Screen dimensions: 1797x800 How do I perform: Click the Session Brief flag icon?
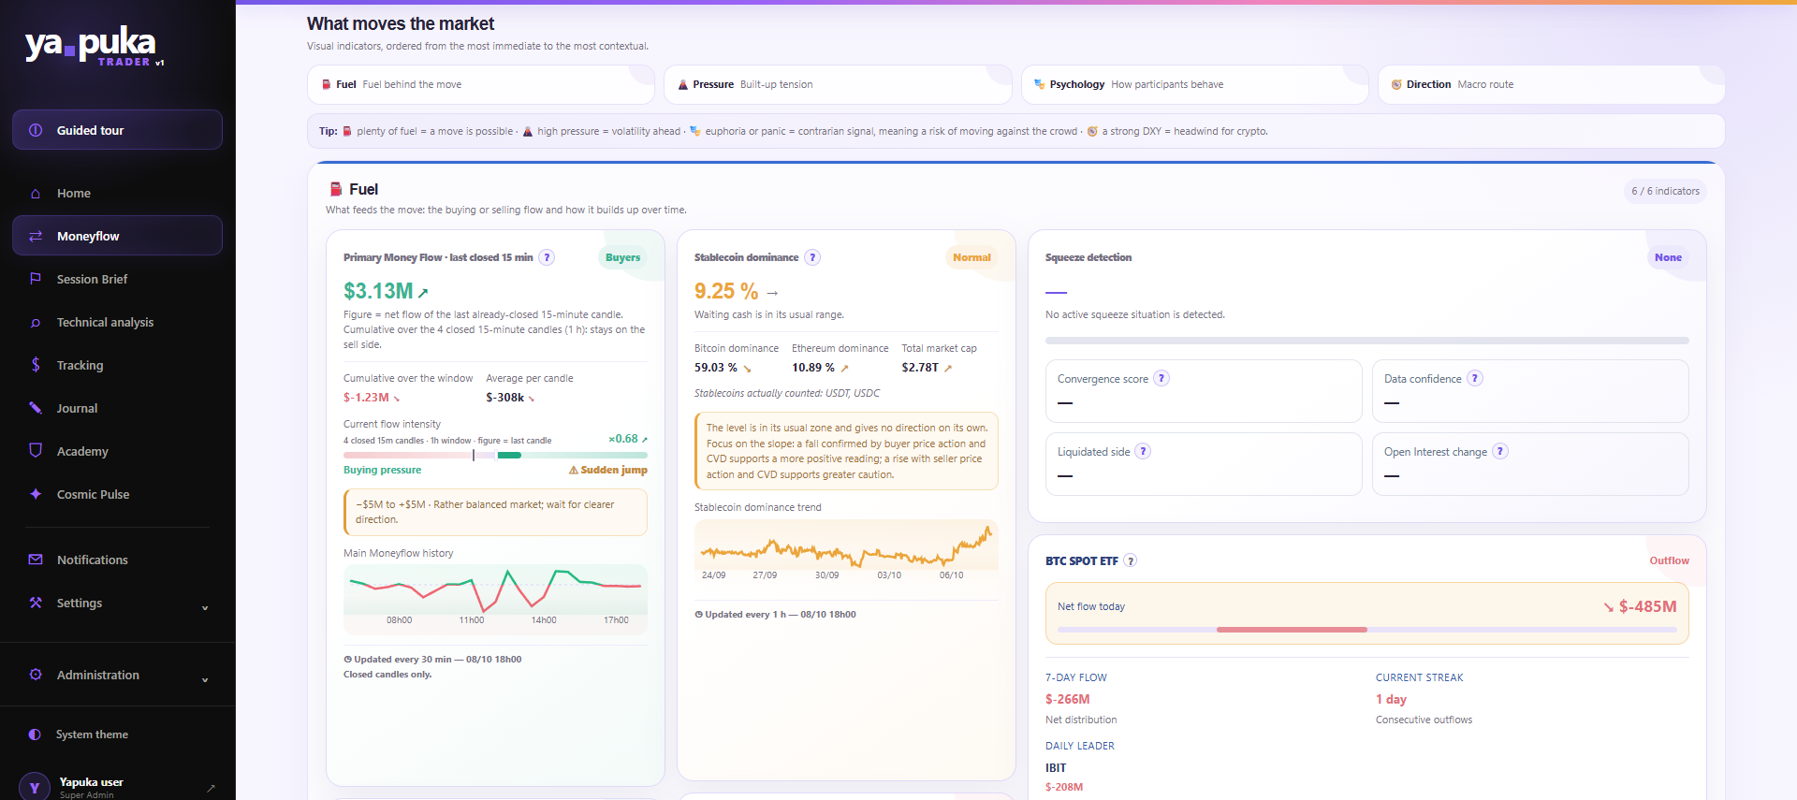(36, 279)
